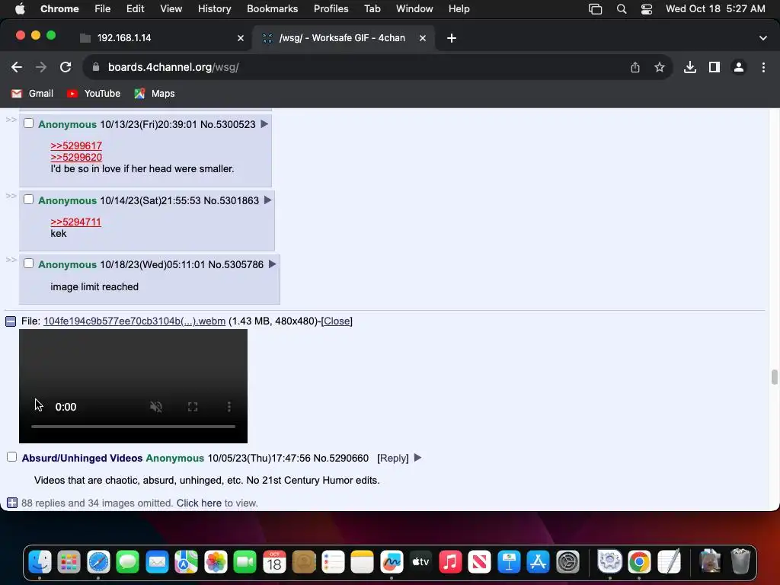Open Spotlight search in menu bar
This screenshot has width=780, height=585.
click(x=622, y=9)
